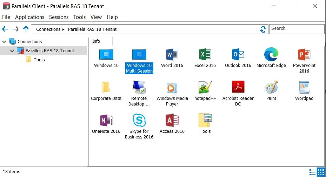This screenshot has height=177, width=326.
Task: Switch to large icons grid view
Action: click(321, 172)
